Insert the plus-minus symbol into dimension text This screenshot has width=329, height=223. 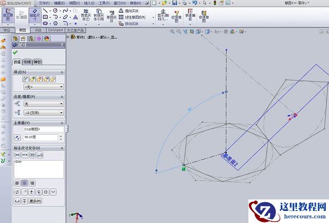[x=31, y=192]
